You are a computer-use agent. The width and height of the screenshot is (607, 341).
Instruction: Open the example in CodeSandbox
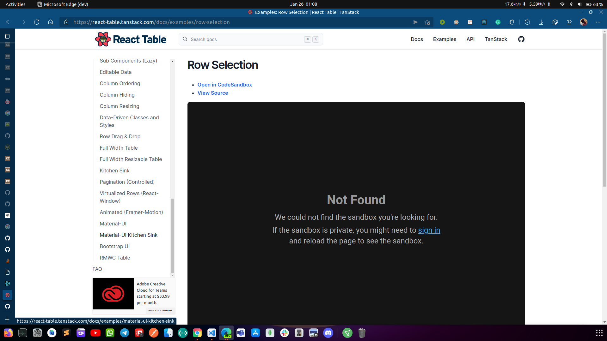coord(224,85)
